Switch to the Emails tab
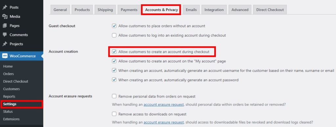 tap(191, 10)
